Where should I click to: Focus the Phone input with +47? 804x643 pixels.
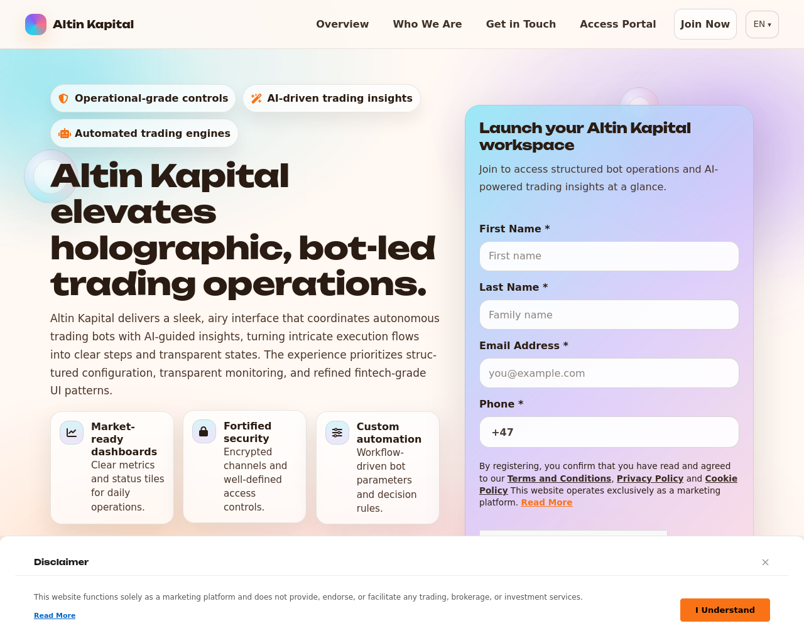click(609, 432)
